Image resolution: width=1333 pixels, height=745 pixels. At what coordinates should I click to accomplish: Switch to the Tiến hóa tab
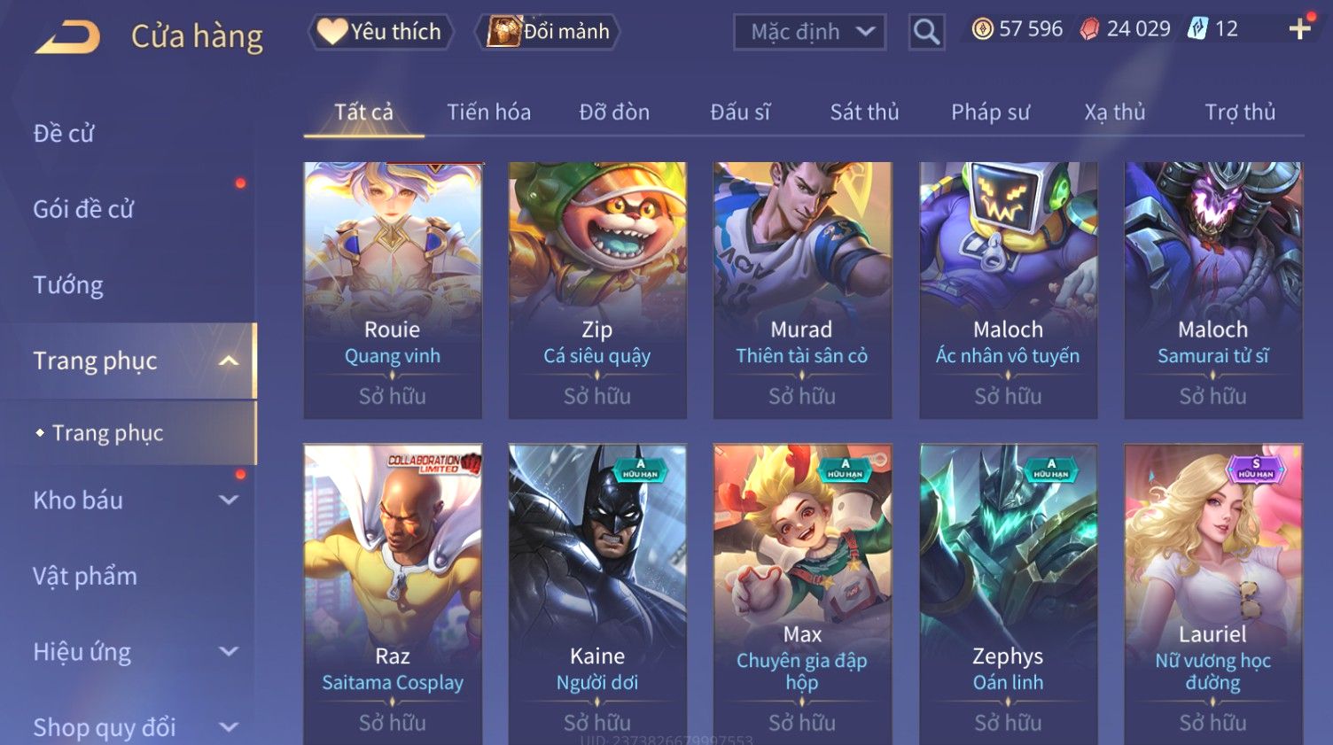(x=488, y=113)
